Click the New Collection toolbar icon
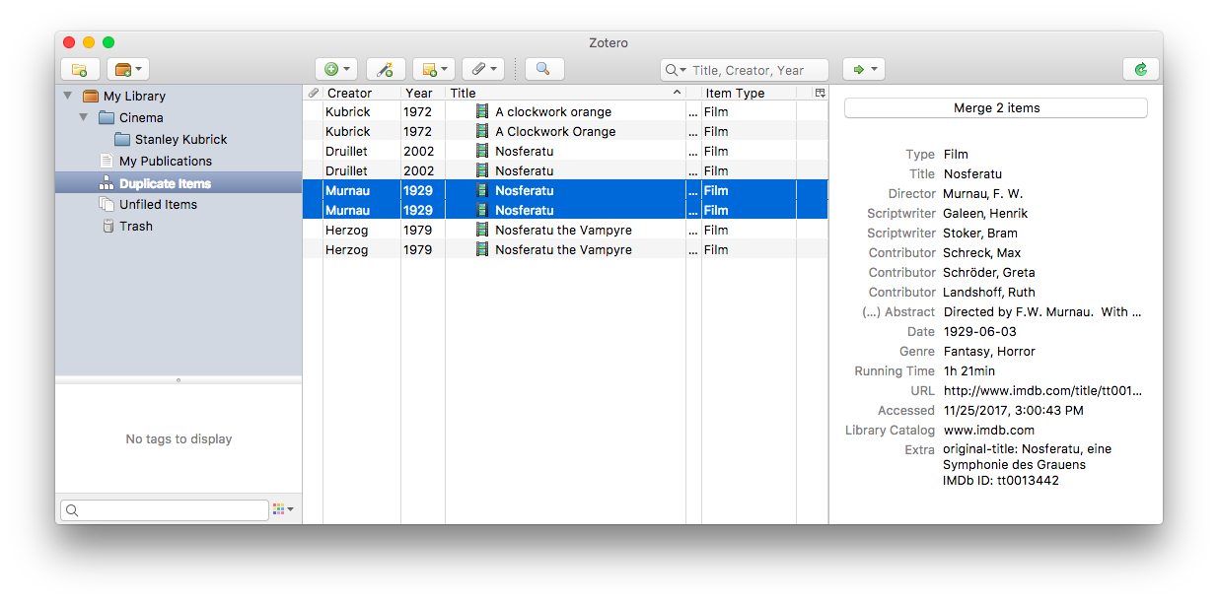The height and width of the screenshot is (603, 1218). pyautogui.click(x=80, y=69)
